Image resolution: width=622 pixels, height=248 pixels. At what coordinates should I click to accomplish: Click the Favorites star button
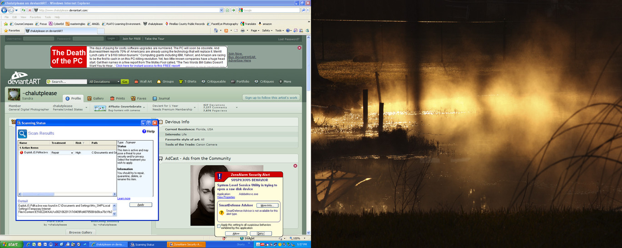(12, 30)
